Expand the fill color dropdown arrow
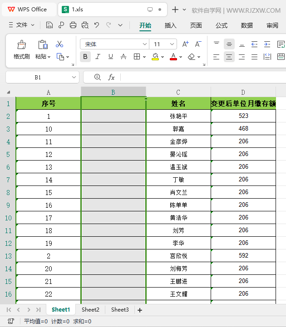Screen dimensions: 286x327 (x=163, y=57)
